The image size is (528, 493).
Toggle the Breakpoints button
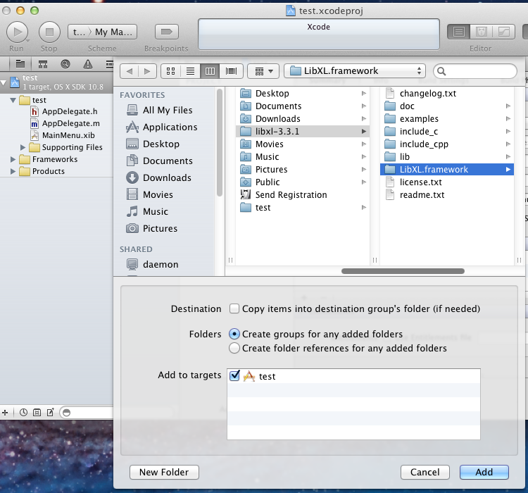(166, 32)
